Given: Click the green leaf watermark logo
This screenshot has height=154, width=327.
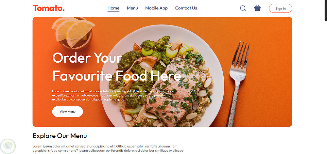Looking at the screenshot, I should click(8, 146).
